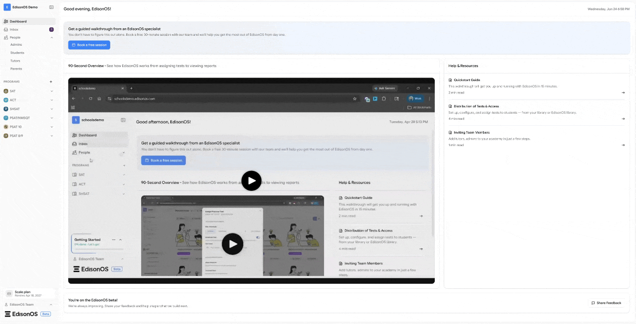Go to Students under People
Viewport: 636px width, 324px height.
point(17,53)
